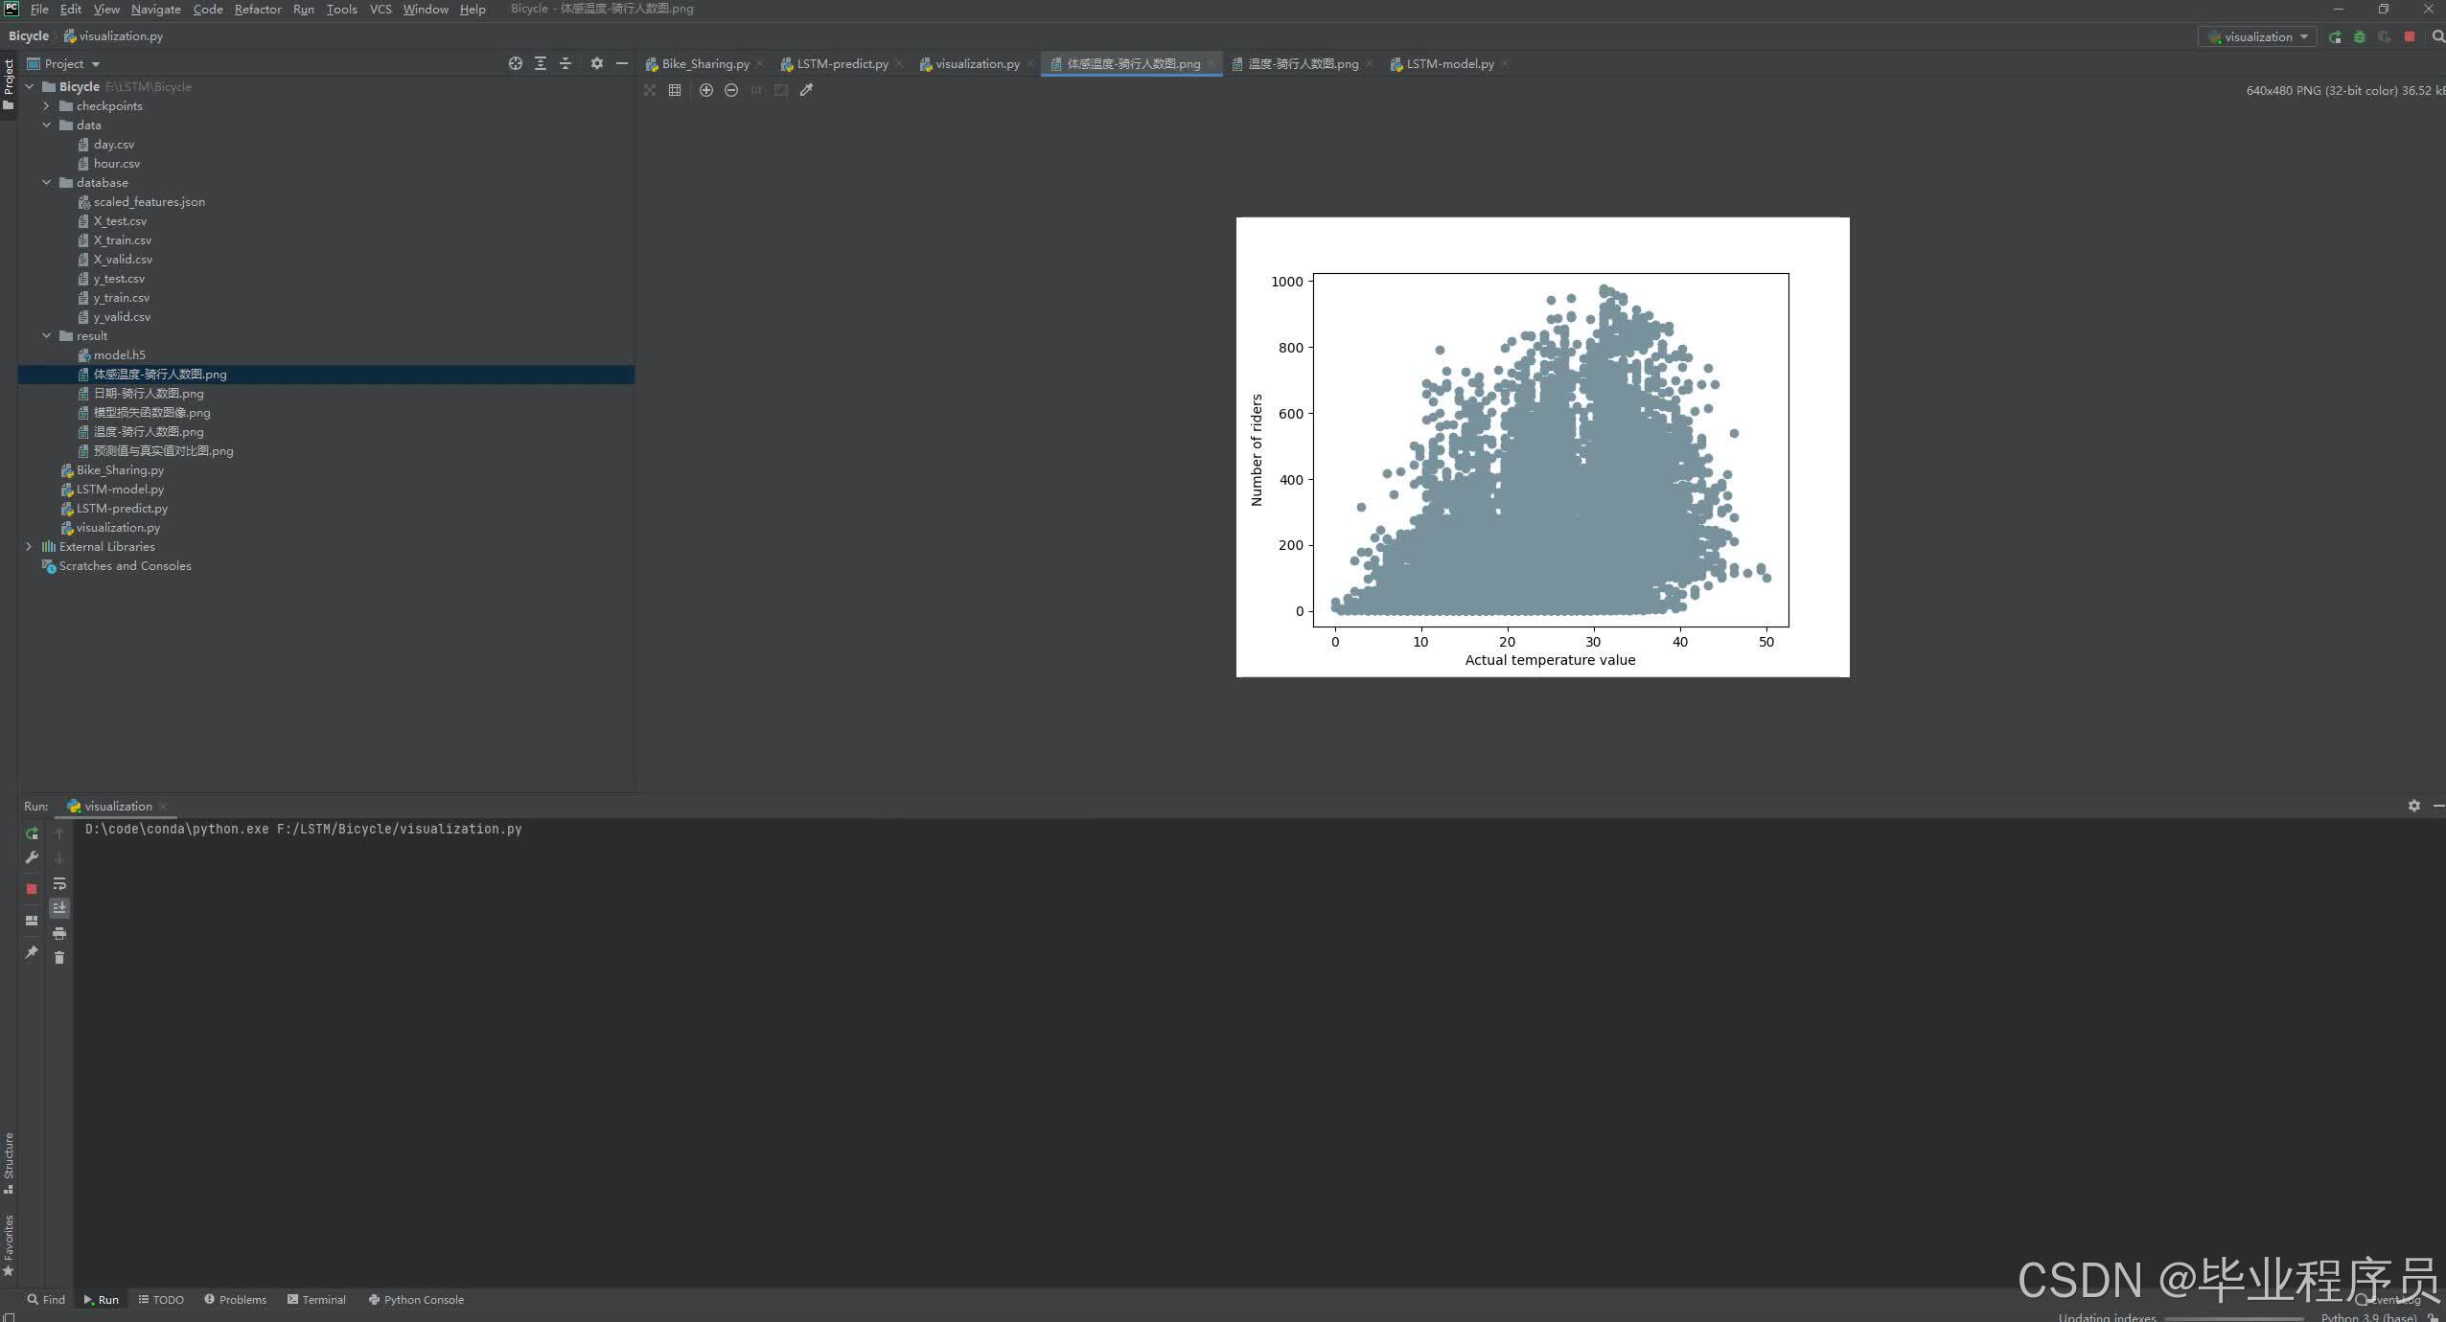The image size is (2446, 1322).
Task: Click the Updating indexes progress bar
Action: [x=2233, y=1318]
